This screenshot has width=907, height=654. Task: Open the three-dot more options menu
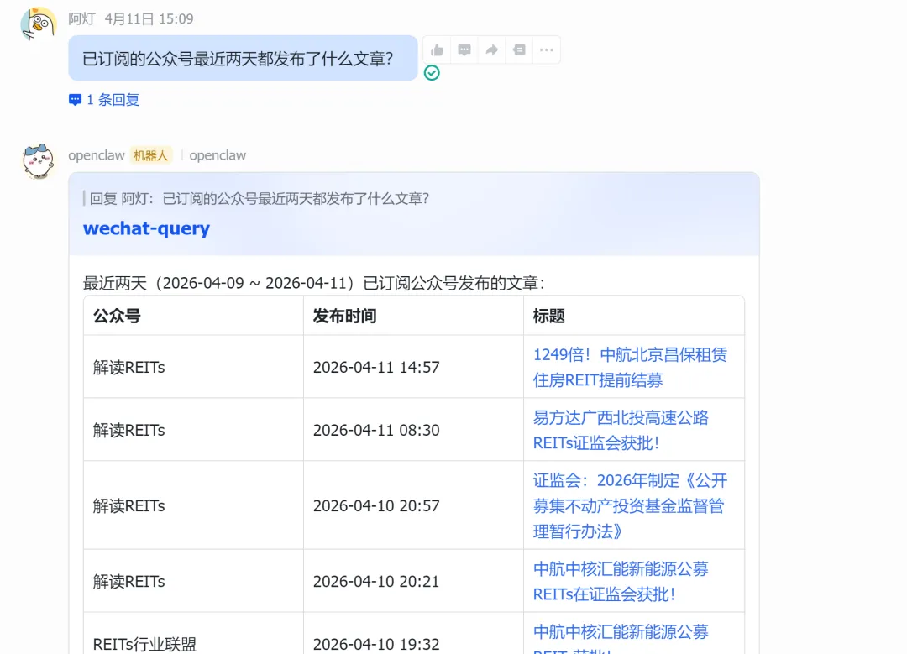(546, 50)
